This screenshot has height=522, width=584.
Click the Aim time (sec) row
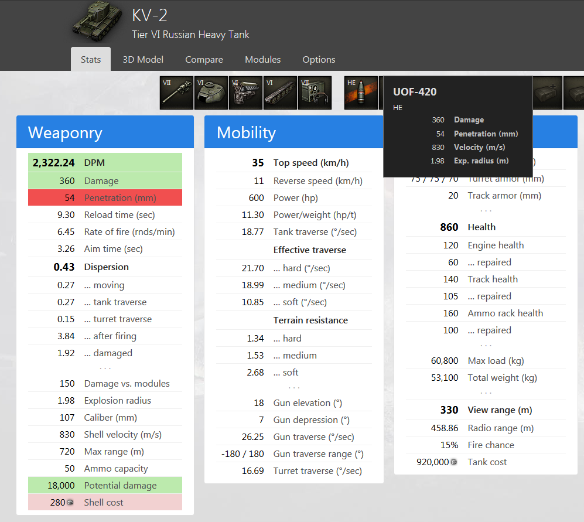105,248
